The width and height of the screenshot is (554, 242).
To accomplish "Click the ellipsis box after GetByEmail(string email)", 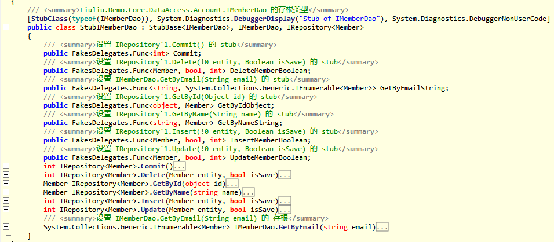I will [x=382, y=228].
